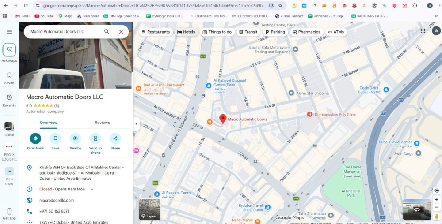Switch to the Reviews tab

[103, 123]
